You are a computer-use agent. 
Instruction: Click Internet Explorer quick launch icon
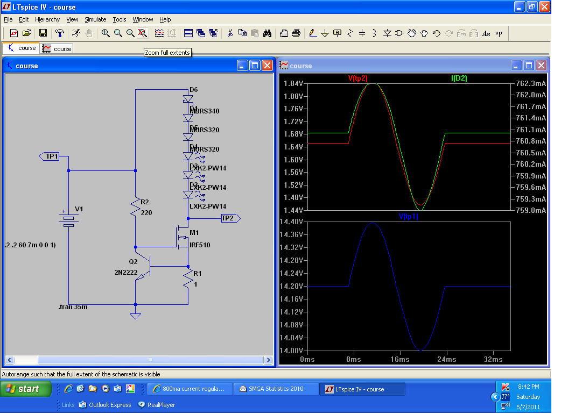click(68, 389)
